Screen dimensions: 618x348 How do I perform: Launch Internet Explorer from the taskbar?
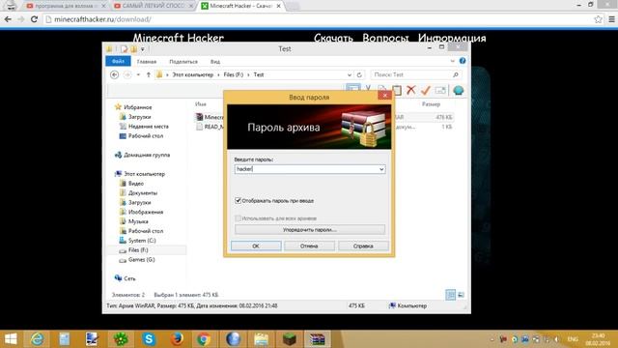pyautogui.click(x=37, y=339)
